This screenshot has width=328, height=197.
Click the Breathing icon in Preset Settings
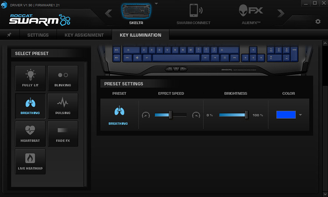pyautogui.click(x=119, y=111)
